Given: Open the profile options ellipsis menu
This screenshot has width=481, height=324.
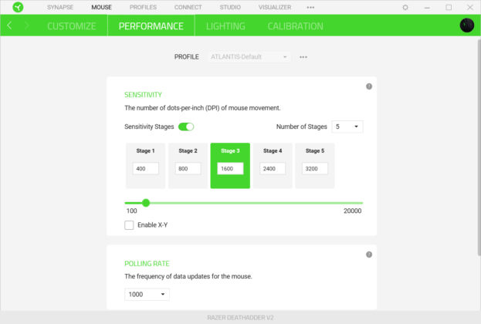Looking at the screenshot, I should [303, 57].
